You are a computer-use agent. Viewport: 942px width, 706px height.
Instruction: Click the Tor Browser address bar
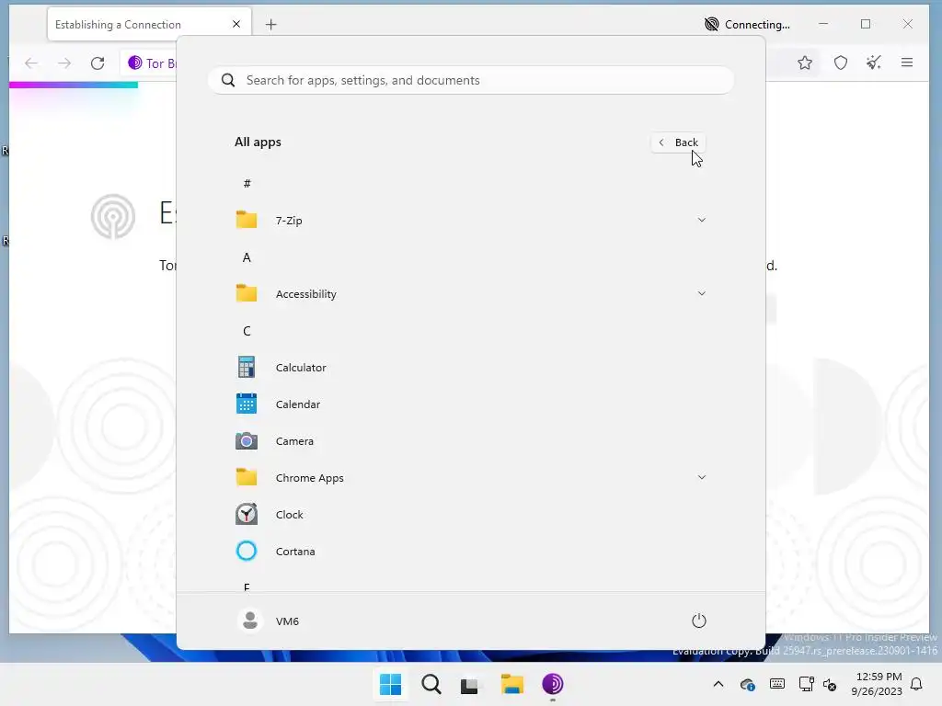click(x=150, y=63)
